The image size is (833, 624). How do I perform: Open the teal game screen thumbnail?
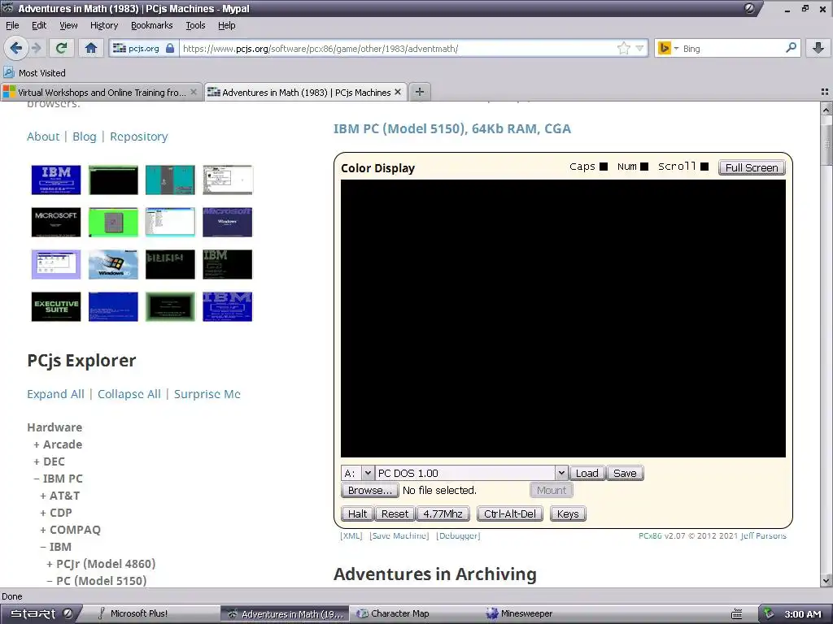tap(170, 180)
